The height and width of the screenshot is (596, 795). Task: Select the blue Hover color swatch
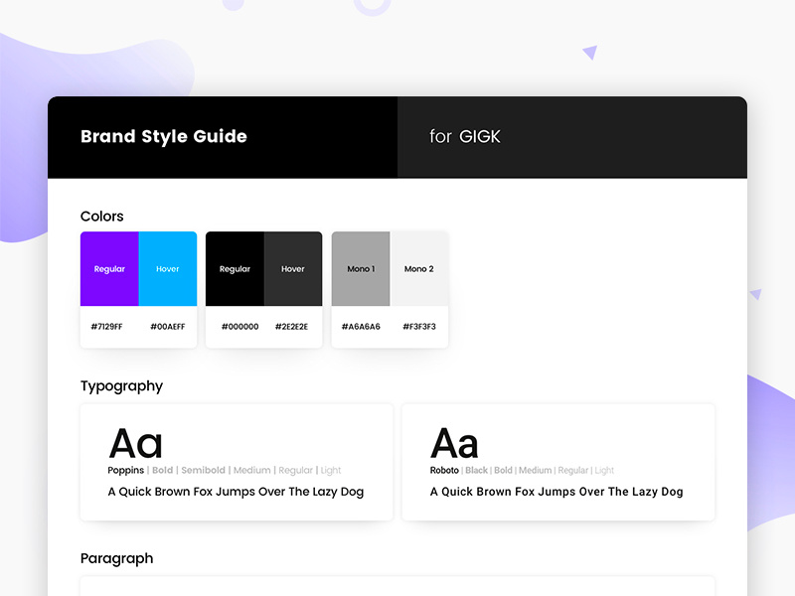[167, 268]
